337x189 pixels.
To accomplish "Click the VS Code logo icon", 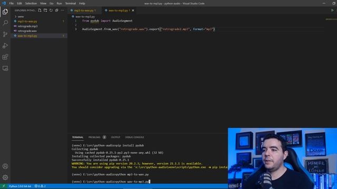I will 4,3.
